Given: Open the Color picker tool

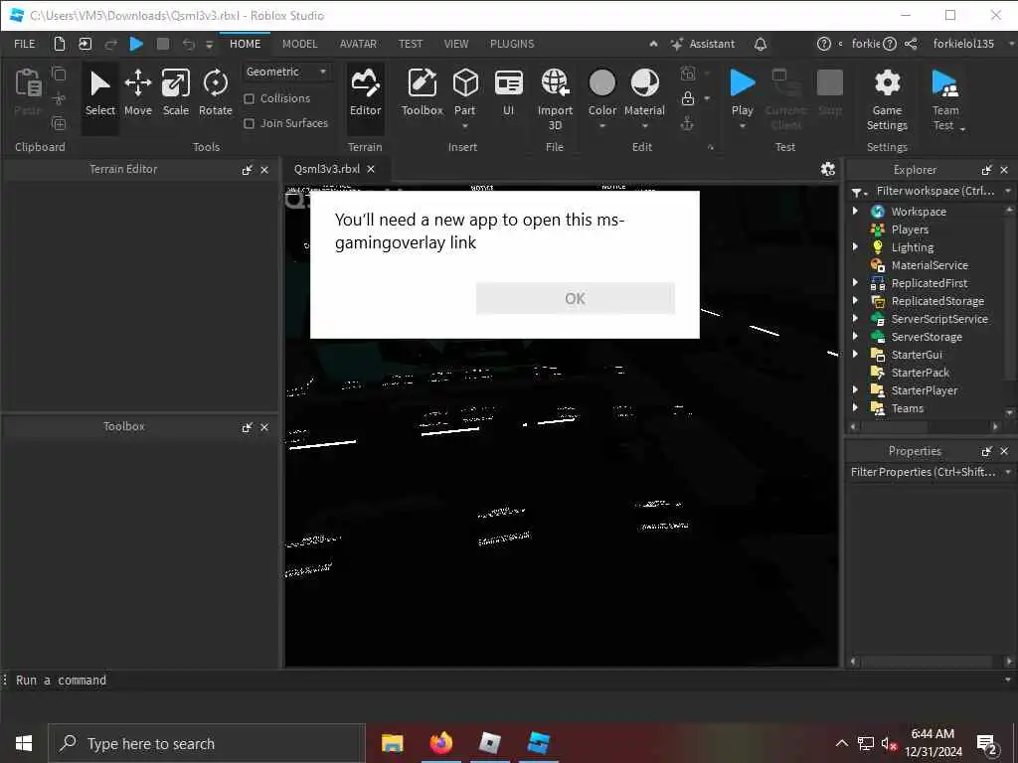Looking at the screenshot, I should [x=601, y=94].
